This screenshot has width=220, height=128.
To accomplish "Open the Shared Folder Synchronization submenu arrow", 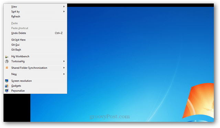I will (64, 68).
